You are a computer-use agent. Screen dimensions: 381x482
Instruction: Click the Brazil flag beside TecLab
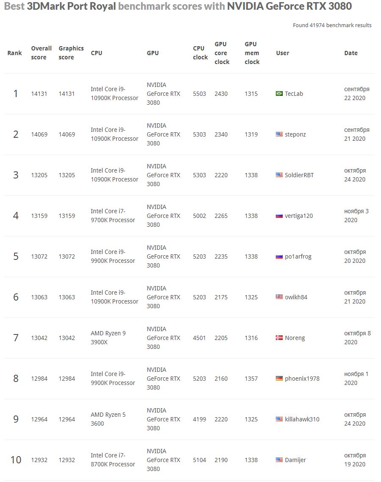tap(279, 94)
